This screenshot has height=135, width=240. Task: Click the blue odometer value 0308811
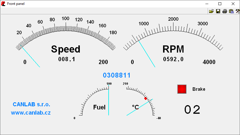(x=117, y=75)
